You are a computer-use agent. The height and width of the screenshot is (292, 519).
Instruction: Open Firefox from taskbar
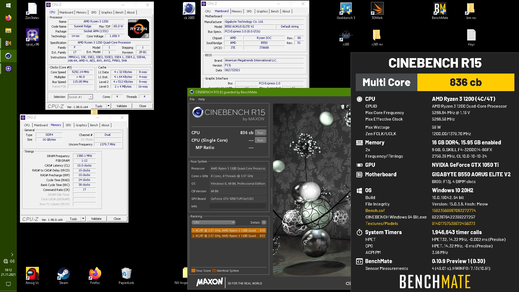click(8, 18)
